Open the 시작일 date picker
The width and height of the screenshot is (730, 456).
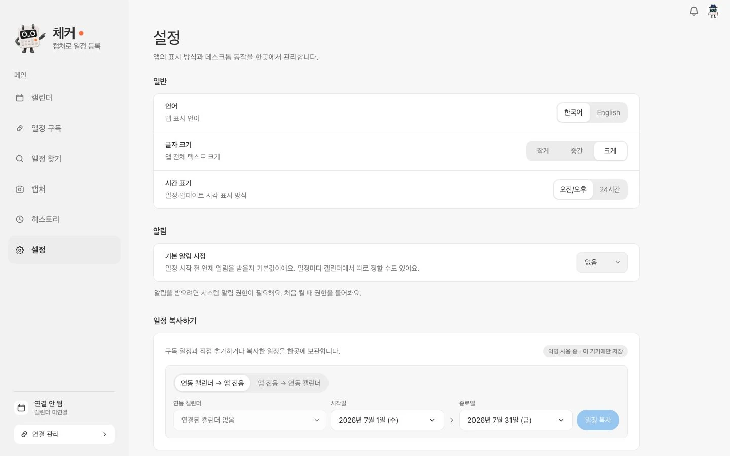(387, 420)
